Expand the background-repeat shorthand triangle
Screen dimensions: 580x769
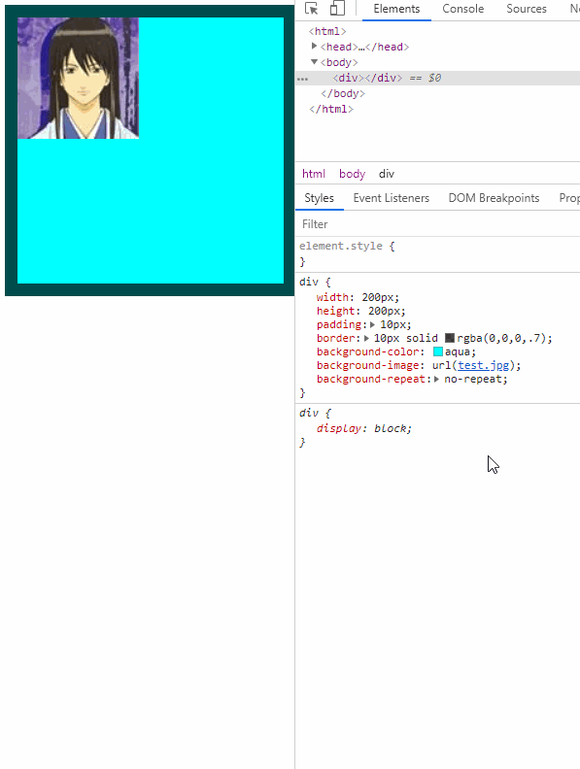click(436, 379)
